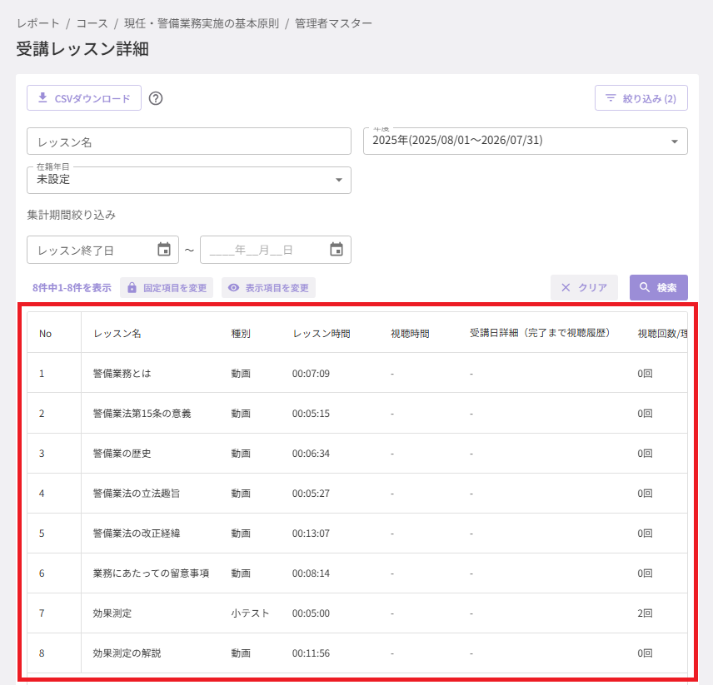Click the レッスン時間 column header

322,334
